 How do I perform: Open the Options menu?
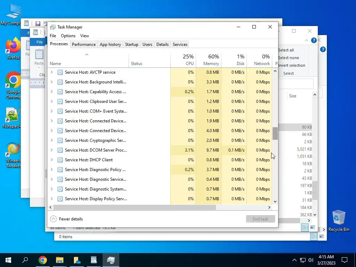(x=68, y=36)
